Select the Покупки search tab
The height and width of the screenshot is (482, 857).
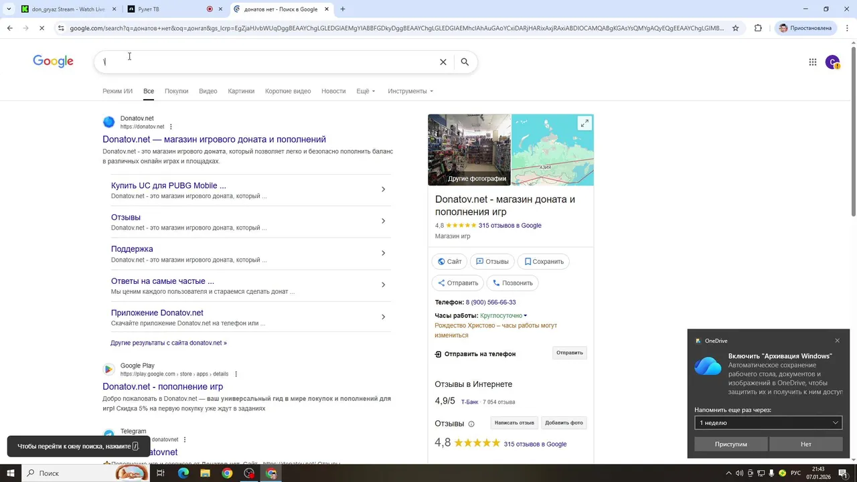coord(176,91)
